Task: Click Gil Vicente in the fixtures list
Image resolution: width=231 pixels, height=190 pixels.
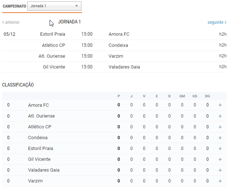Action: coord(54,67)
